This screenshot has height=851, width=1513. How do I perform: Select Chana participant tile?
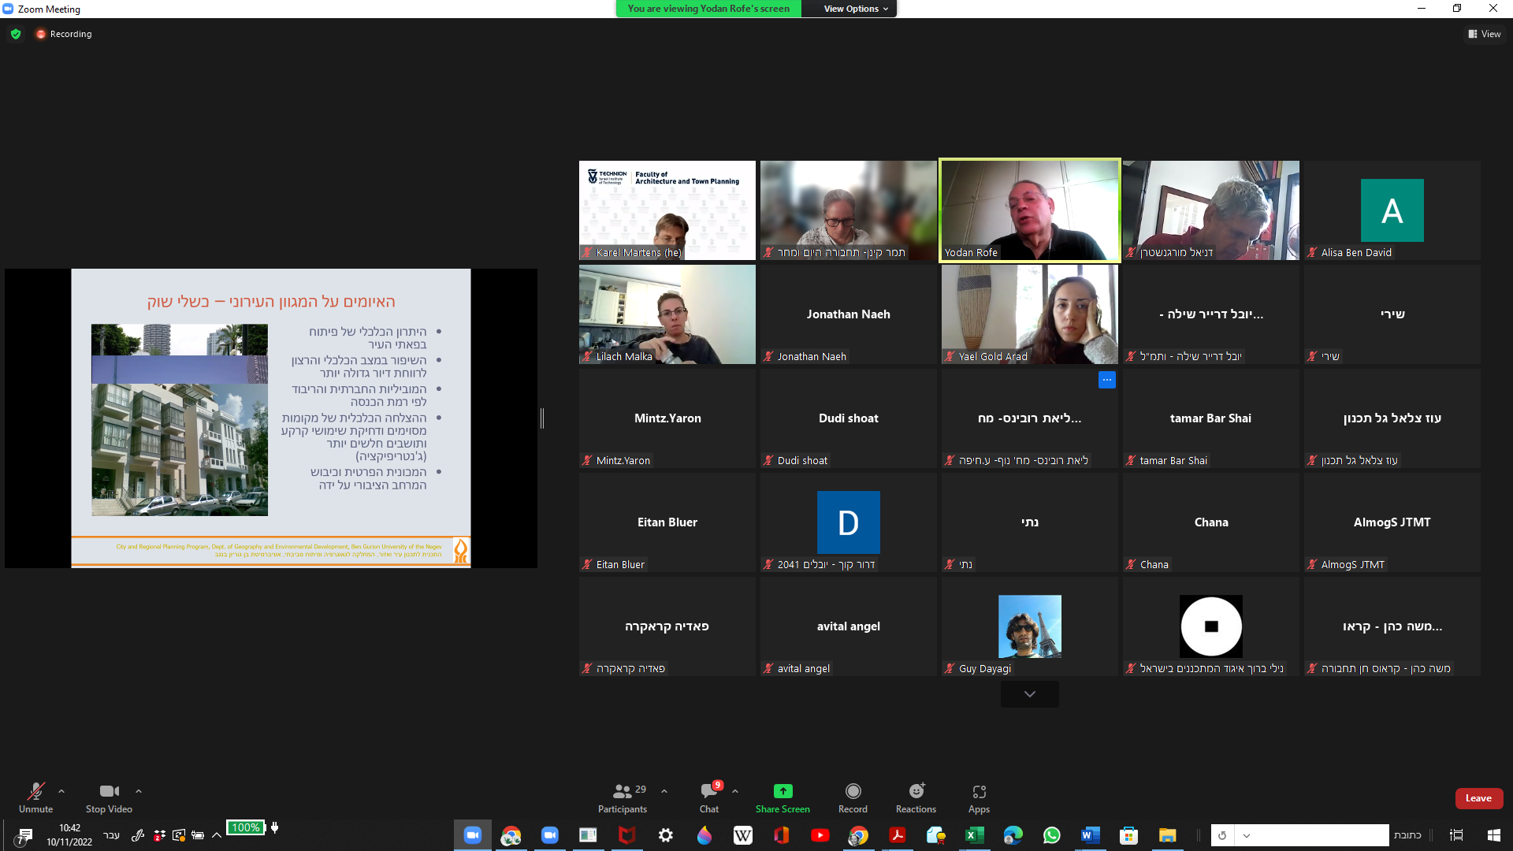[1211, 522]
